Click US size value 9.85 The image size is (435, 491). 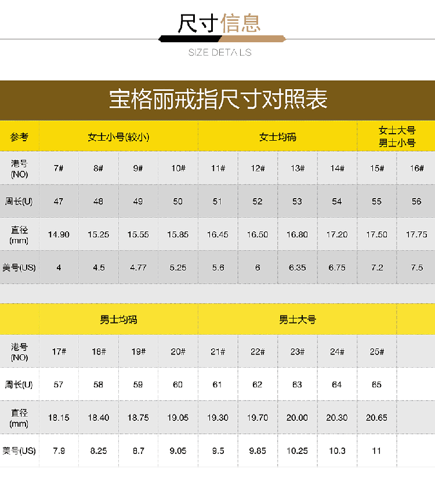pyautogui.click(x=258, y=451)
